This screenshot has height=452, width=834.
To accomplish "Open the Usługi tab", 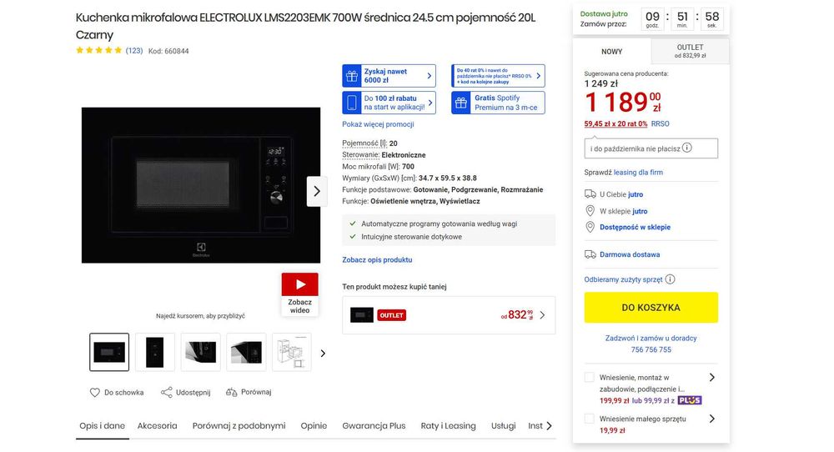I will coord(503,426).
